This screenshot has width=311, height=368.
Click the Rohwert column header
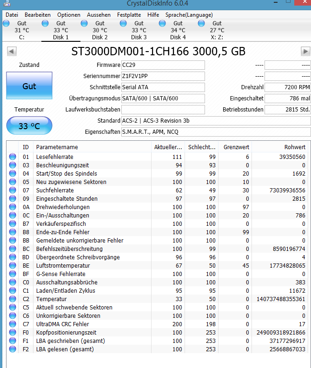click(x=280, y=147)
